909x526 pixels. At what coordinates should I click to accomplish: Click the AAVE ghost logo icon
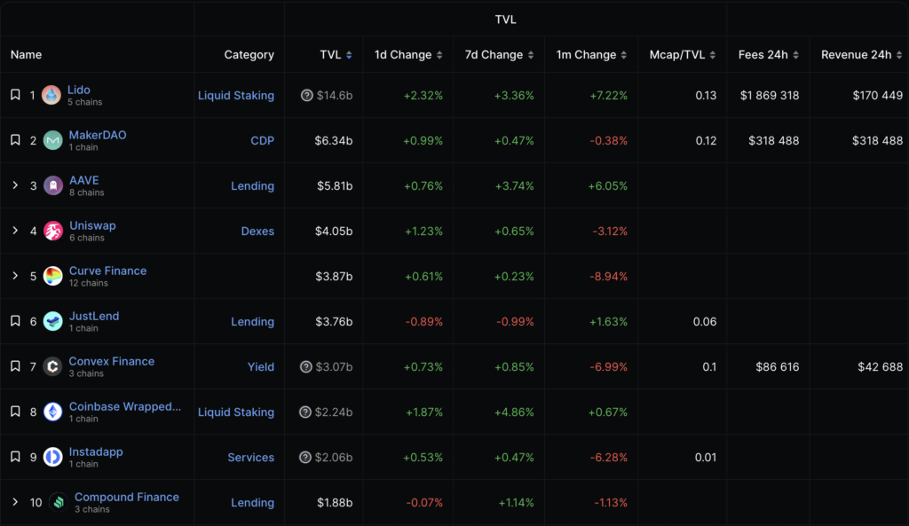point(53,185)
